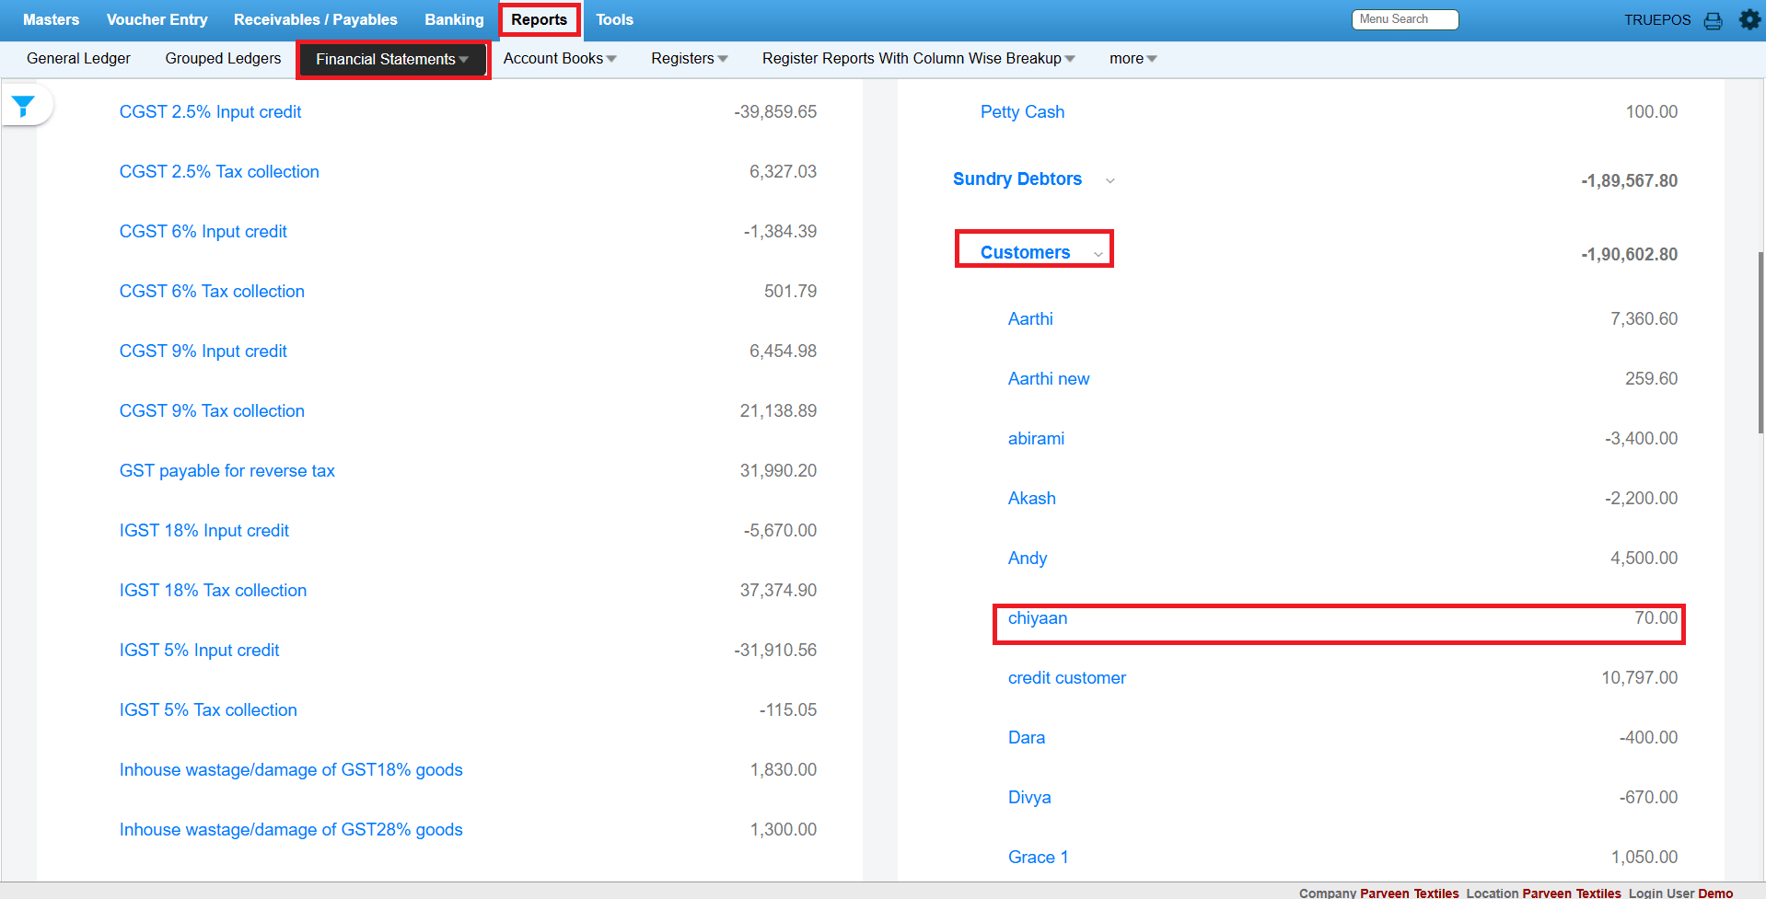Click the Sundry Debtors total -1,89,567.80
The width and height of the screenshot is (1766, 899).
(1630, 181)
